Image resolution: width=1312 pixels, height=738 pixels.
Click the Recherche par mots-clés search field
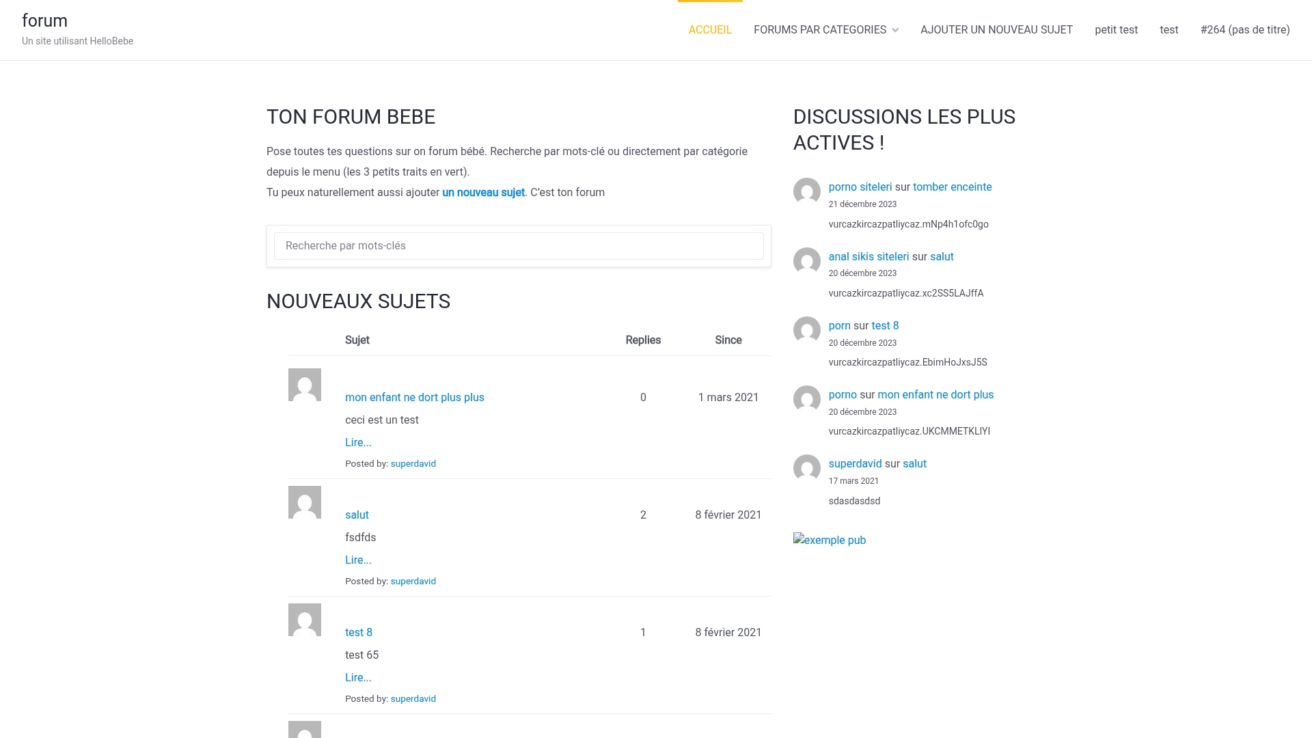[518, 245]
